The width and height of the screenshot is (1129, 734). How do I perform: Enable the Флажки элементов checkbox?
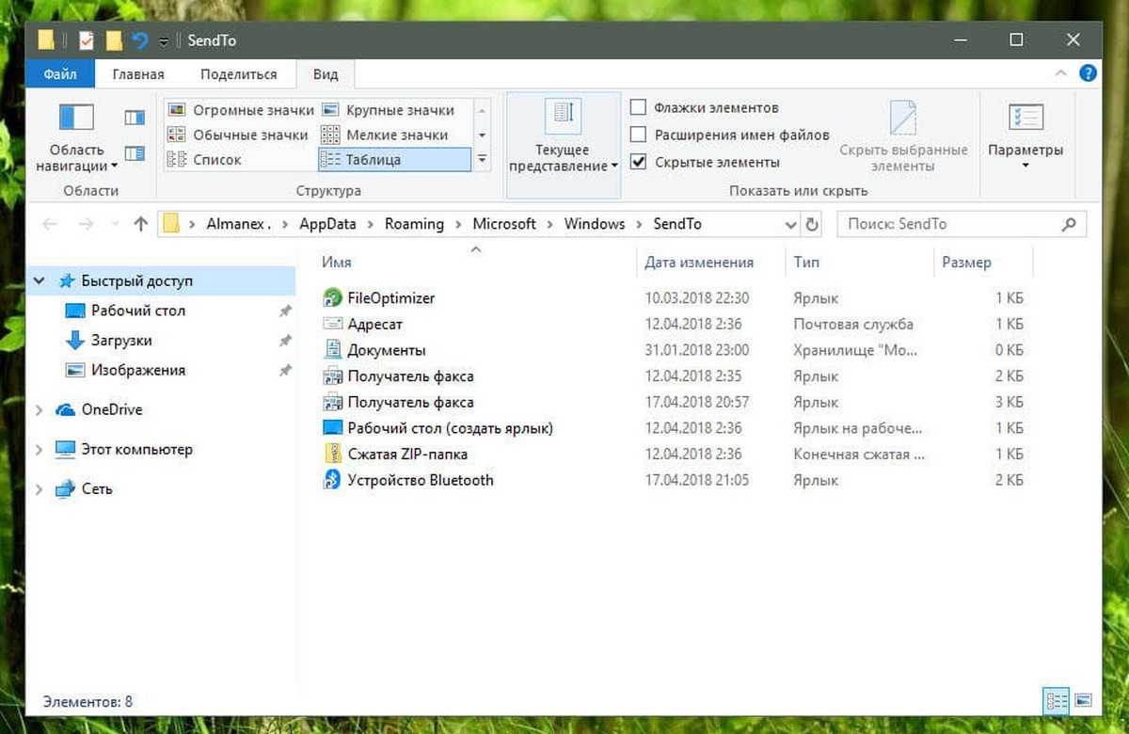click(x=638, y=107)
